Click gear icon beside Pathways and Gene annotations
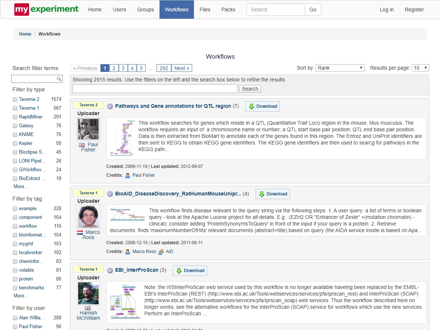Viewport: 440px width, 330px height. 110,106
